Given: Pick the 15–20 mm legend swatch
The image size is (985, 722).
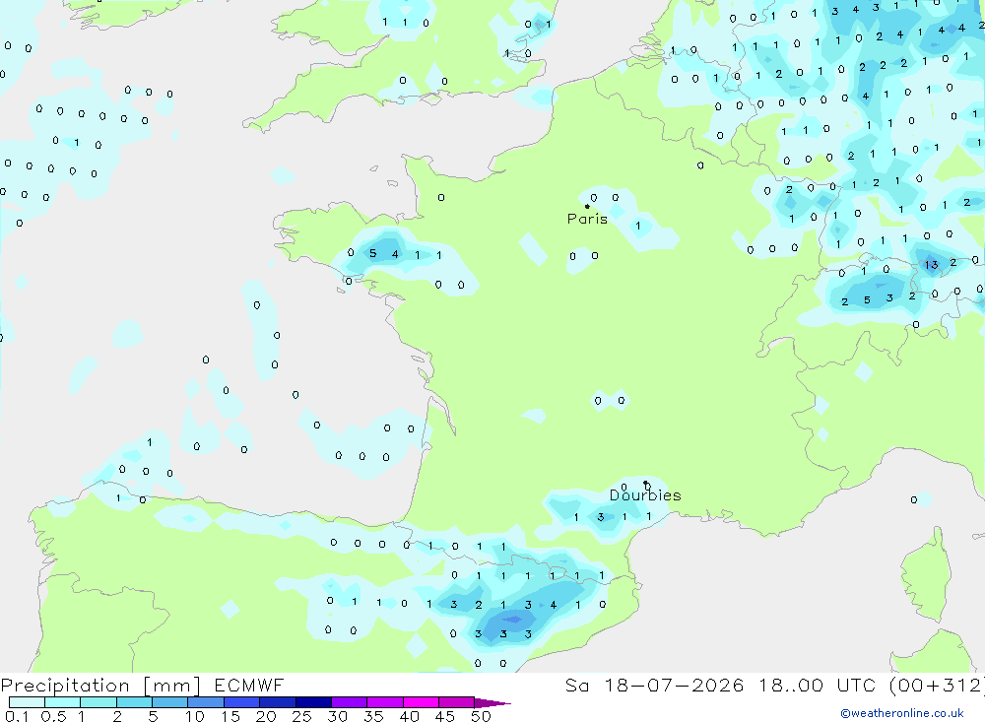Looking at the screenshot, I should click(242, 702).
